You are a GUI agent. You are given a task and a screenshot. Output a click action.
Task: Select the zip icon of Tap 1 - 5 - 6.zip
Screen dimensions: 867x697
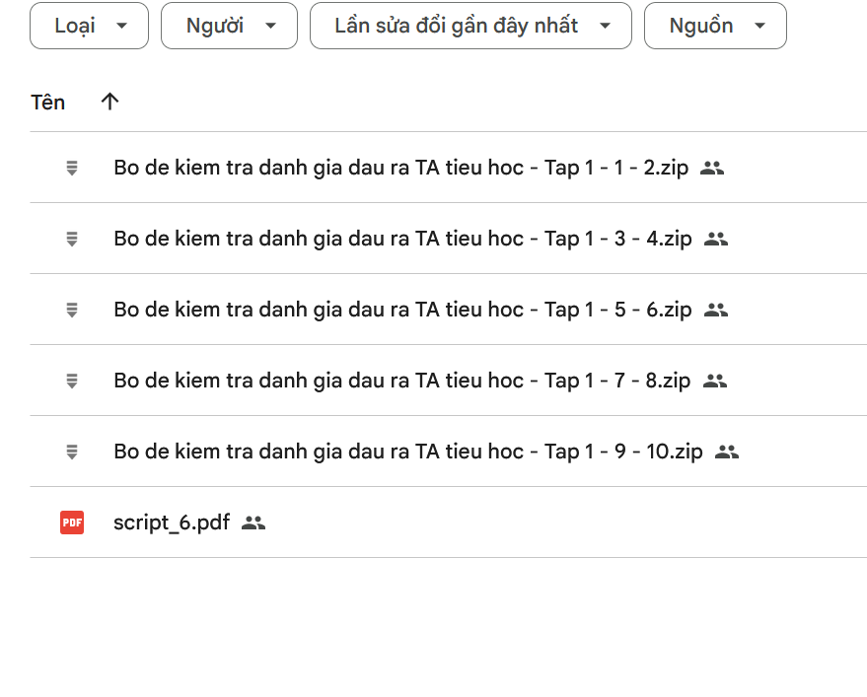click(72, 310)
